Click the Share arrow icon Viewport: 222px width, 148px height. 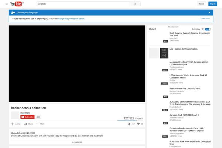pyautogui.click(x=26, y=124)
